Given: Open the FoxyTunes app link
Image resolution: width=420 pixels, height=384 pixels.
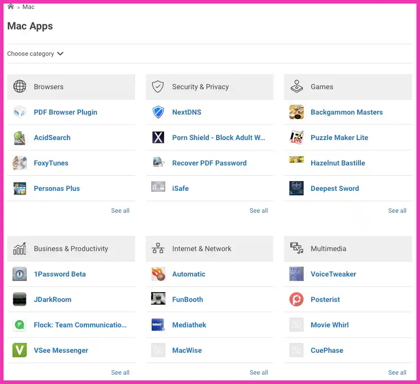Looking at the screenshot, I should pyautogui.click(x=51, y=163).
